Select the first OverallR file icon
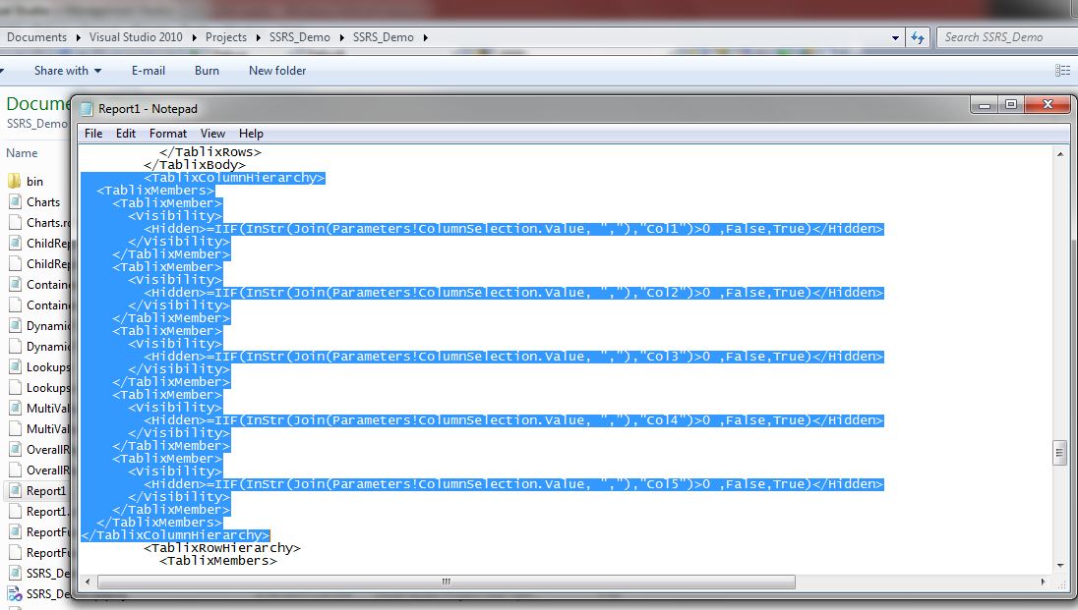The image size is (1078, 610). pos(15,449)
